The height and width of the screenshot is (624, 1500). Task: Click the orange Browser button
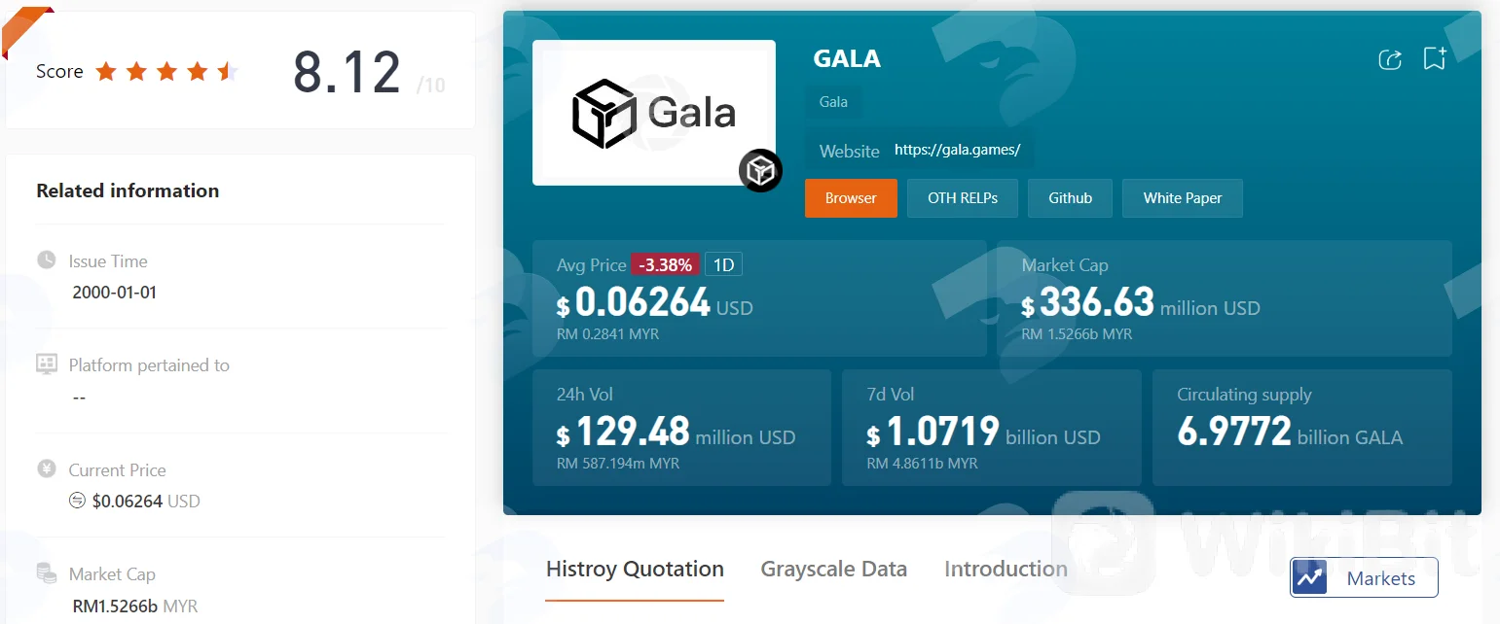click(851, 198)
